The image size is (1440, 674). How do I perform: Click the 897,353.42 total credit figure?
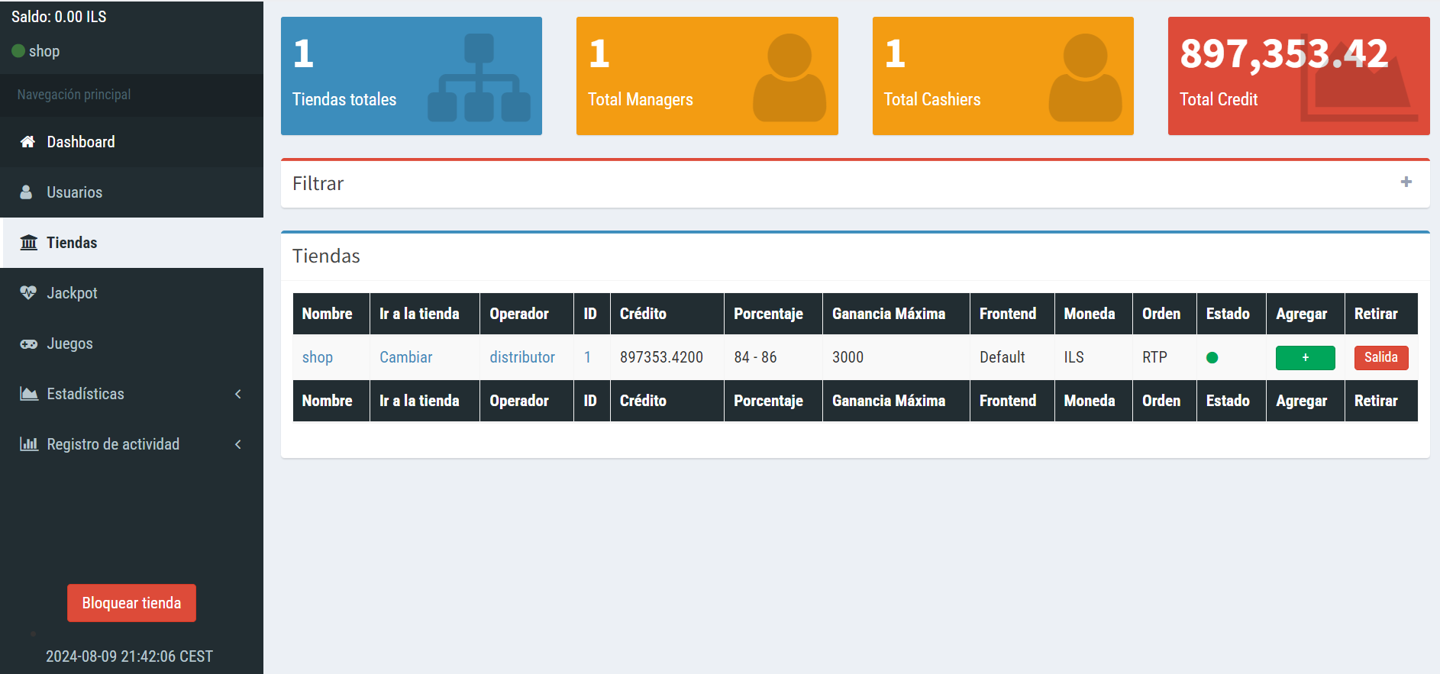click(x=1284, y=53)
